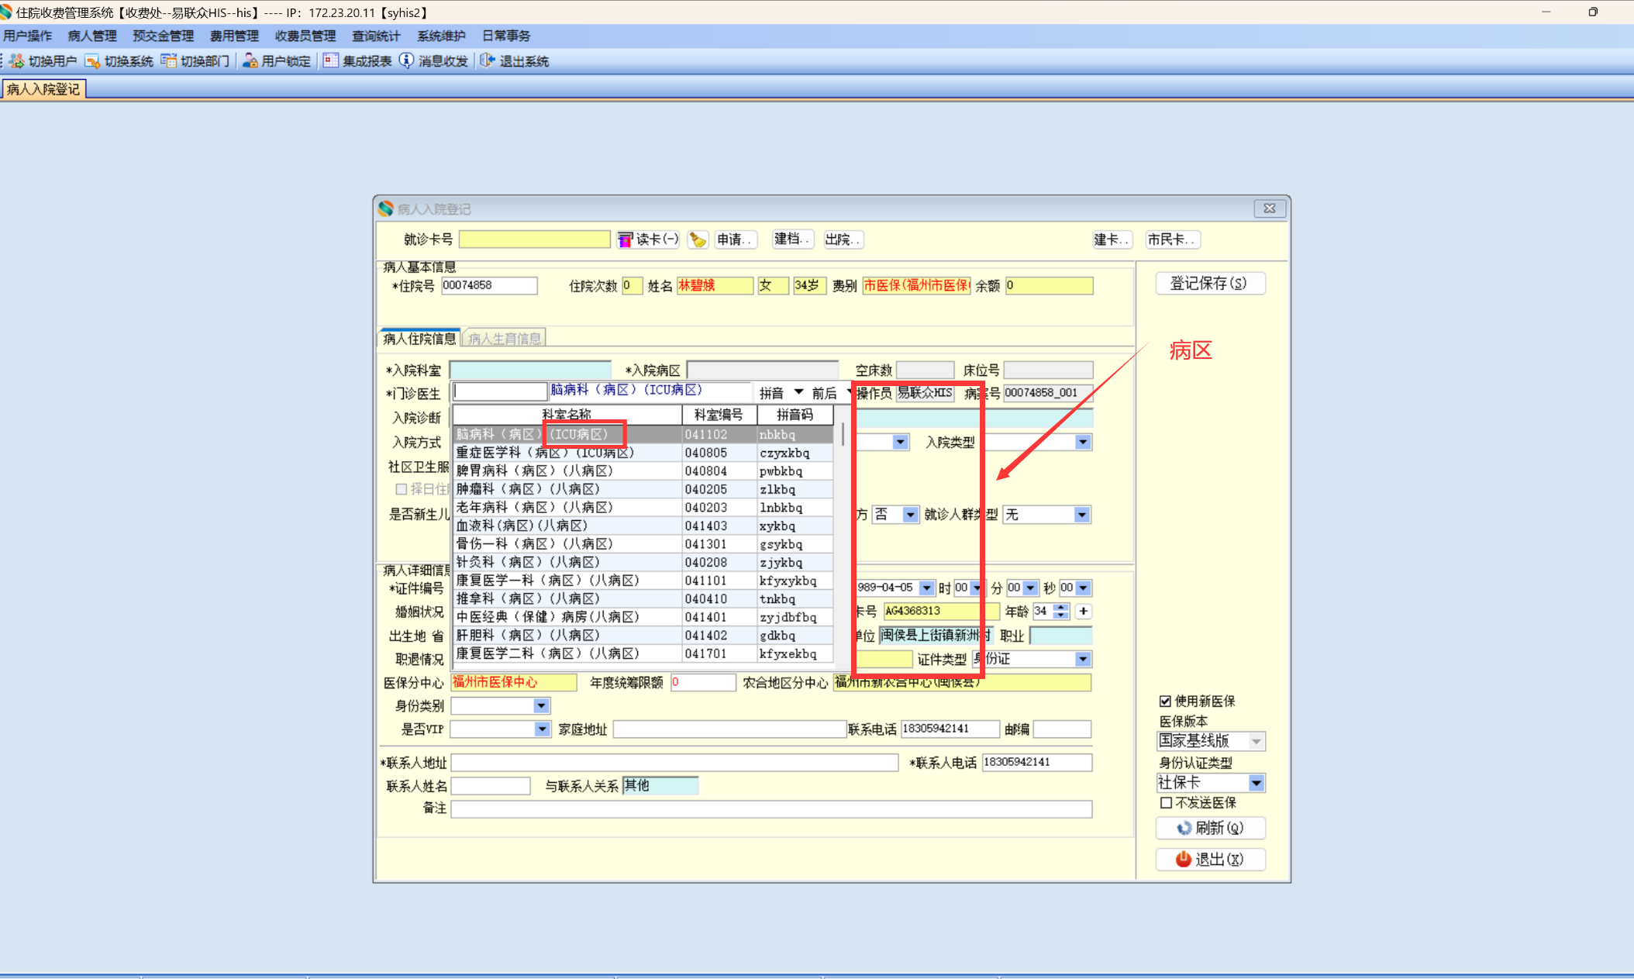The width and height of the screenshot is (1634, 979).
Task: Click the 切换部门 toolbar icon
Action: pos(168,61)
